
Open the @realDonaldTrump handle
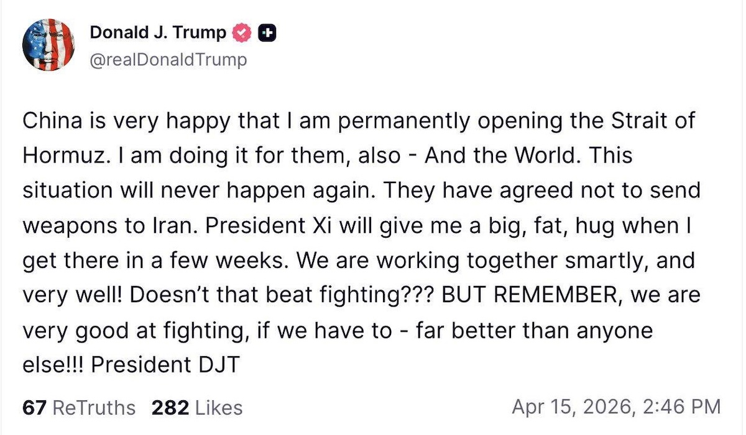point(168,60)
